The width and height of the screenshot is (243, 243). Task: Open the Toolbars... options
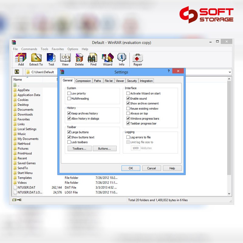[x=80, y=149]
